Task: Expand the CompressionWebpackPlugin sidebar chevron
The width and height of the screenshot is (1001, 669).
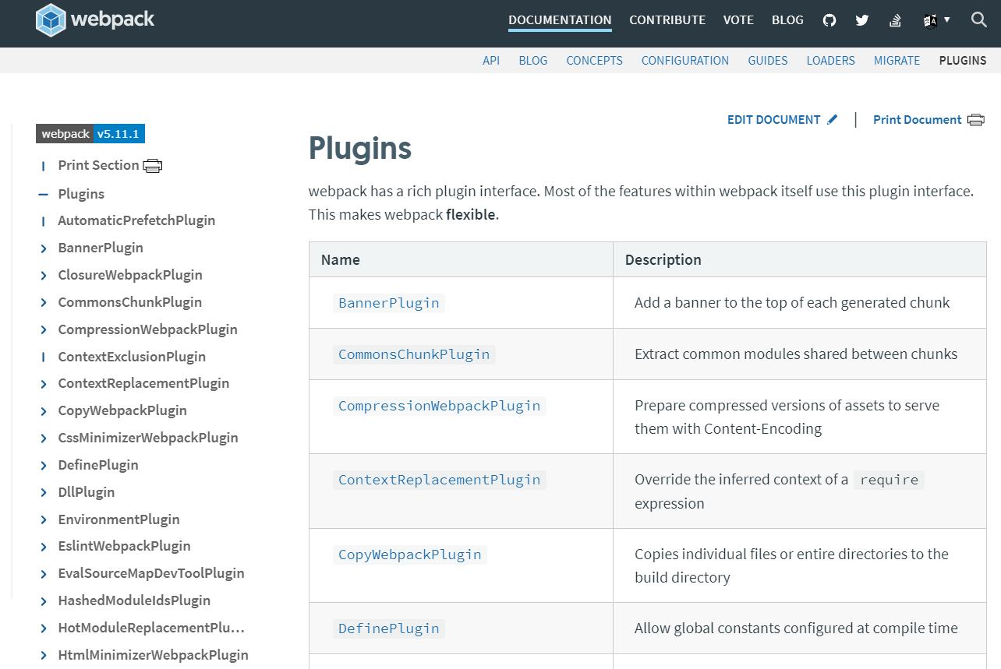Action: click(44, 329)
